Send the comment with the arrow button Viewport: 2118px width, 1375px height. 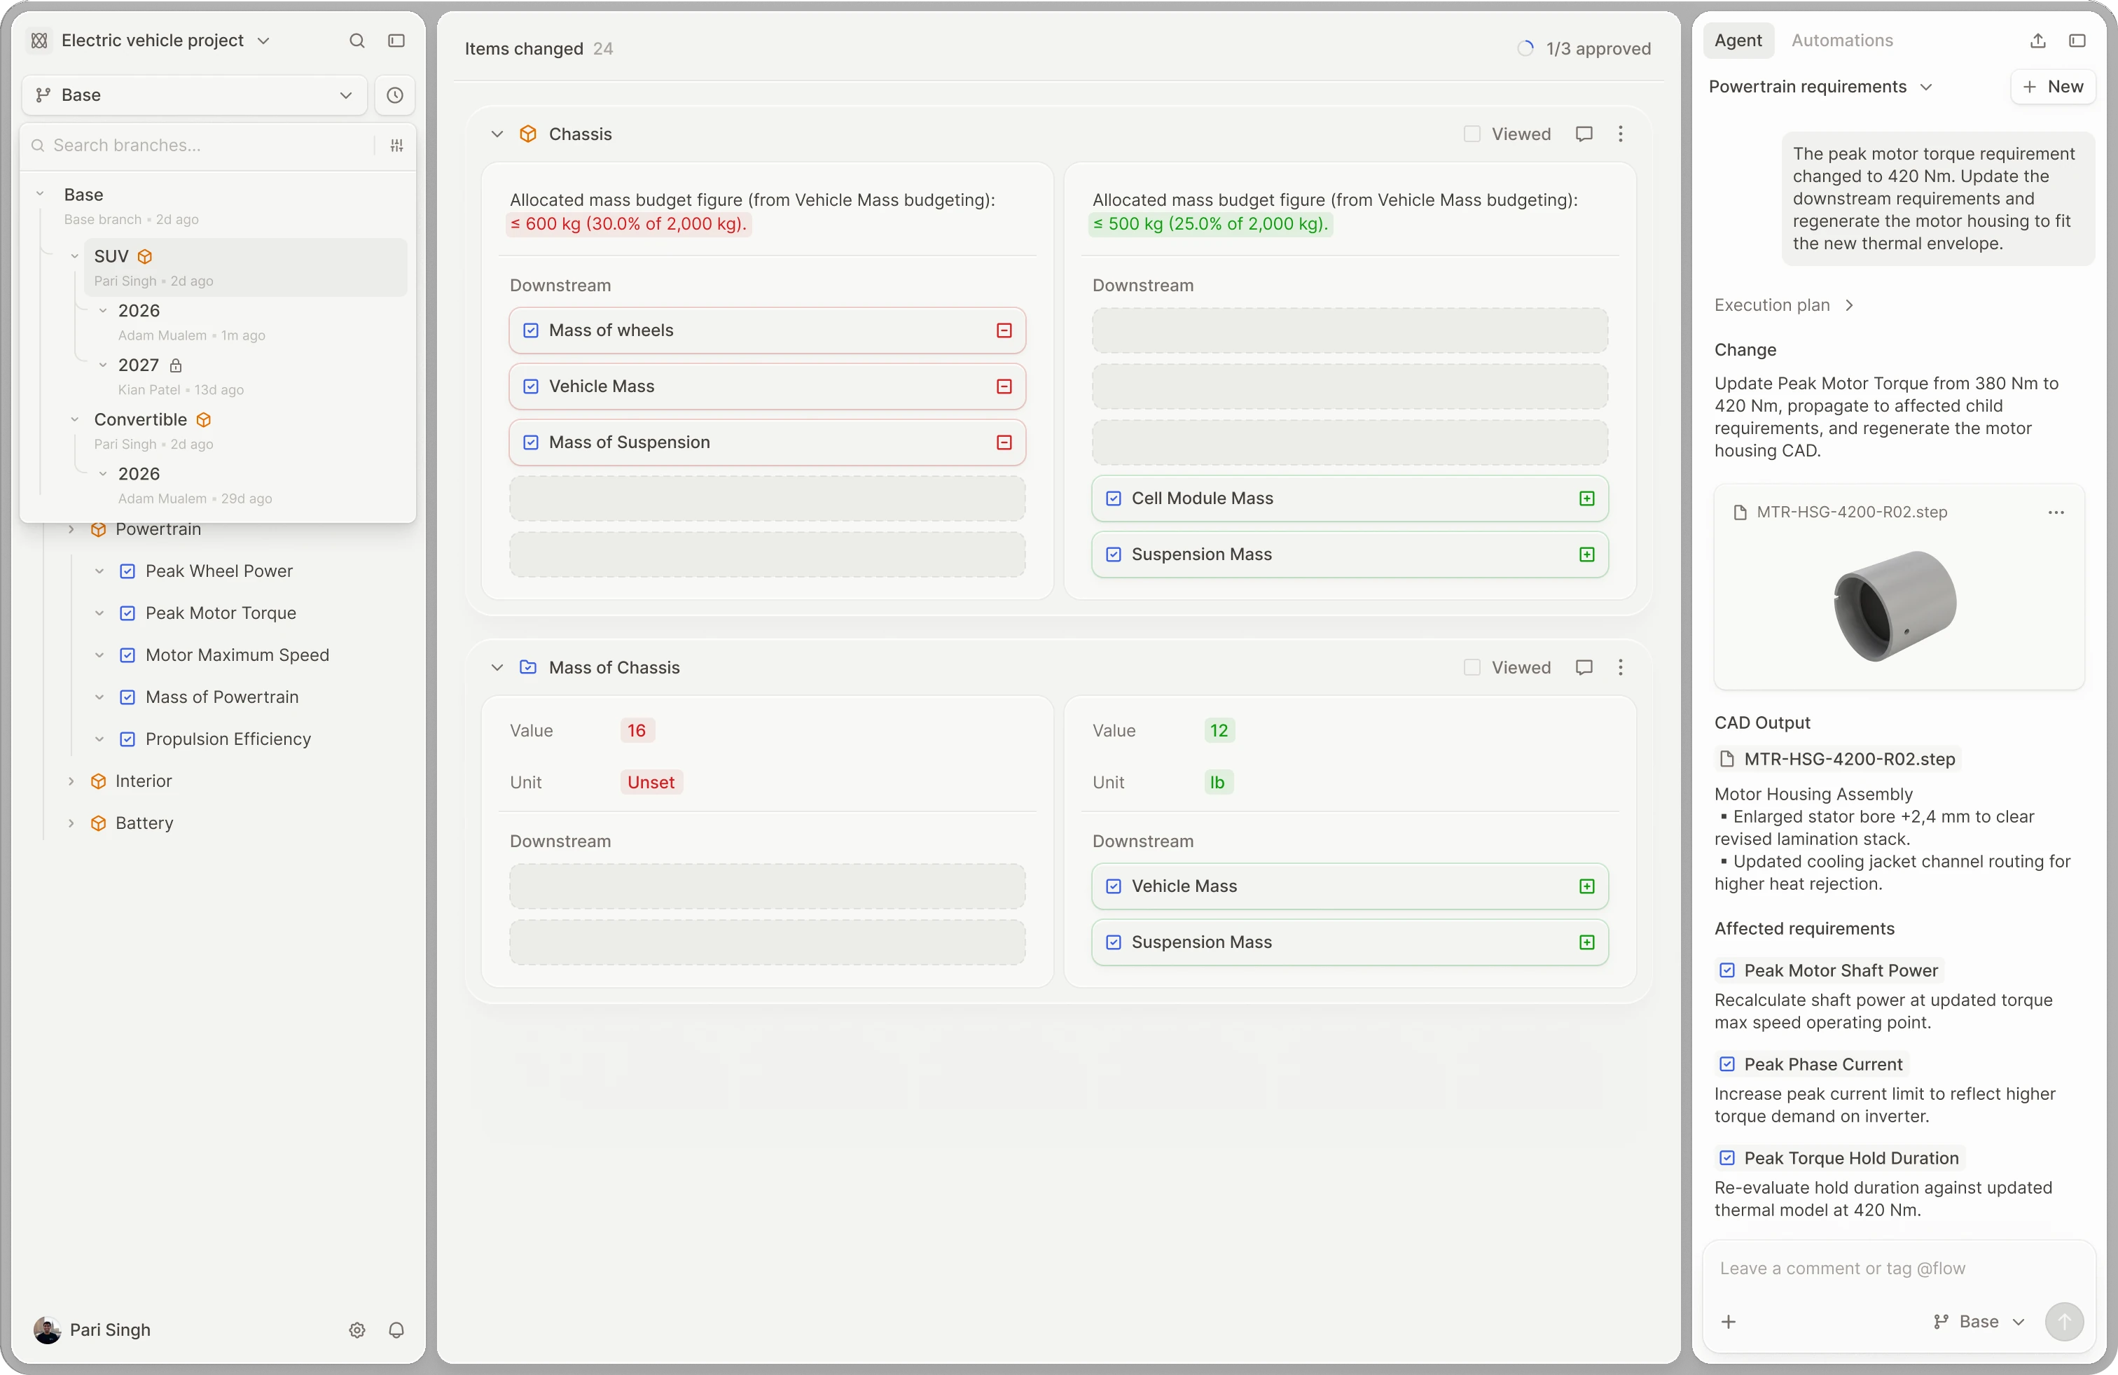point(2063,1322)
